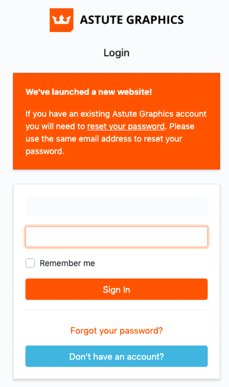Click the blue "Don't have an account?" button
This screenshot has height=387, width=229.
[x=116, y=356]
